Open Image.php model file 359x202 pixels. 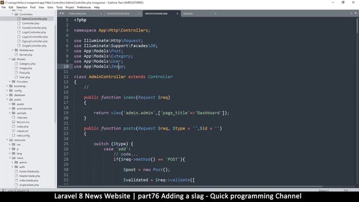tap(26, 68)
